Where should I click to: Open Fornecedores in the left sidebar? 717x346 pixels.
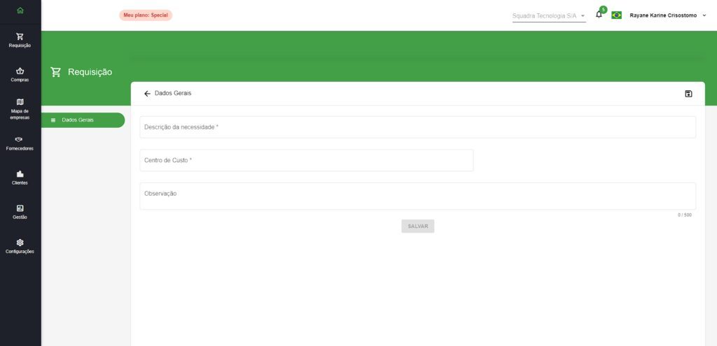[x=20, y=144]
